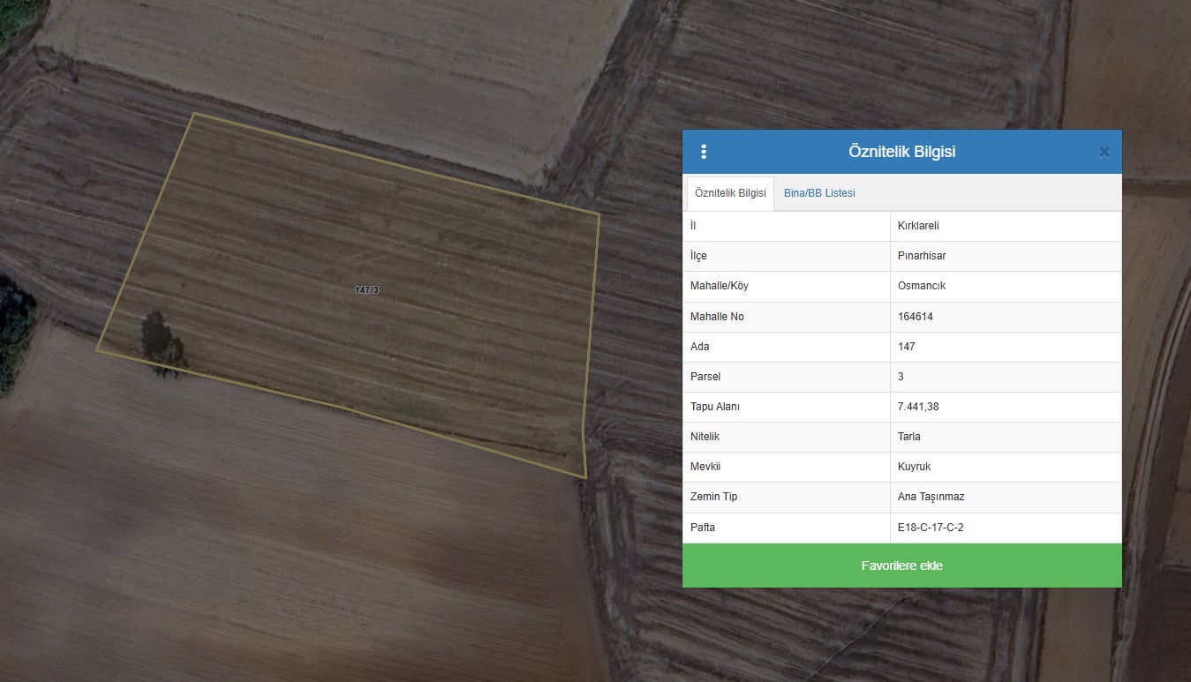The image size is (1191, 682).
Task: Close the Öznitelik Bilgisi panel
Action: click(1104, 152)
